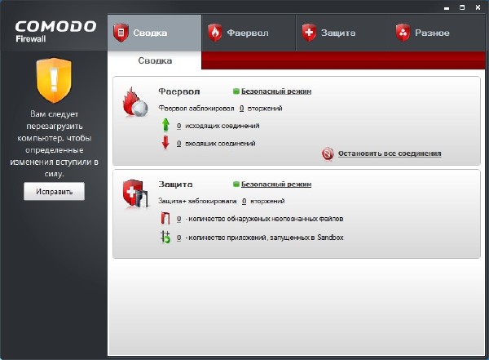Click the Sandbox applications icon
This screenshot has height=360, width=489.
pos(165,237)
